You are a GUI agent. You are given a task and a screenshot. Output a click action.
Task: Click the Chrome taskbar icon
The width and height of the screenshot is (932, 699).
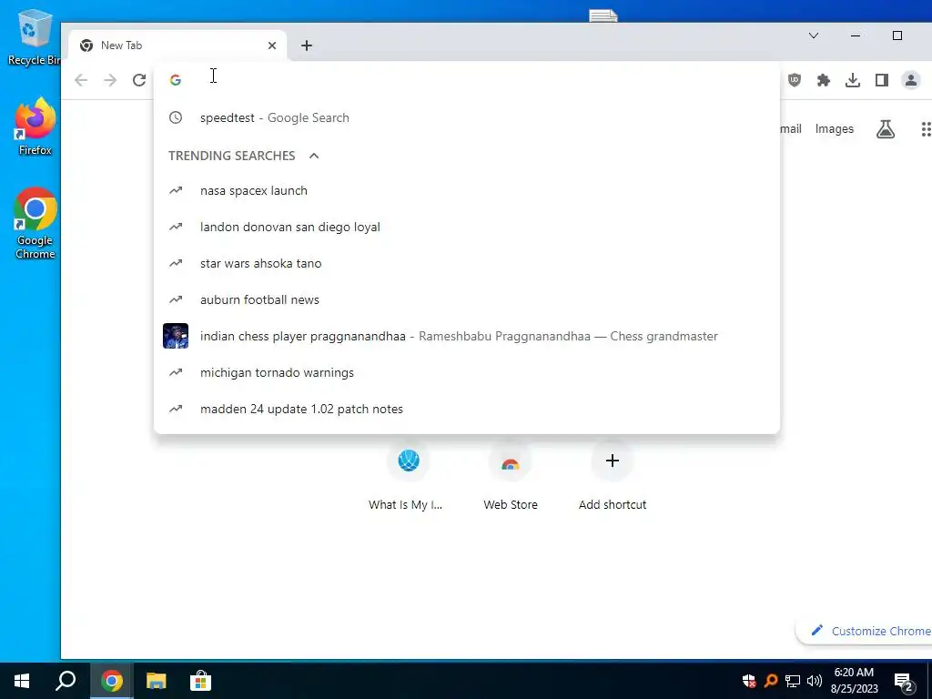click(x=111, y=681)
